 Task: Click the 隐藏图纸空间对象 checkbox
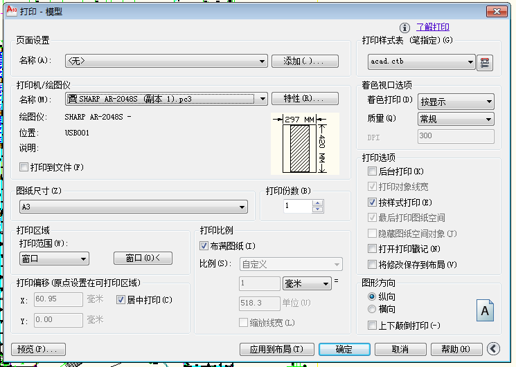point(372,234)
